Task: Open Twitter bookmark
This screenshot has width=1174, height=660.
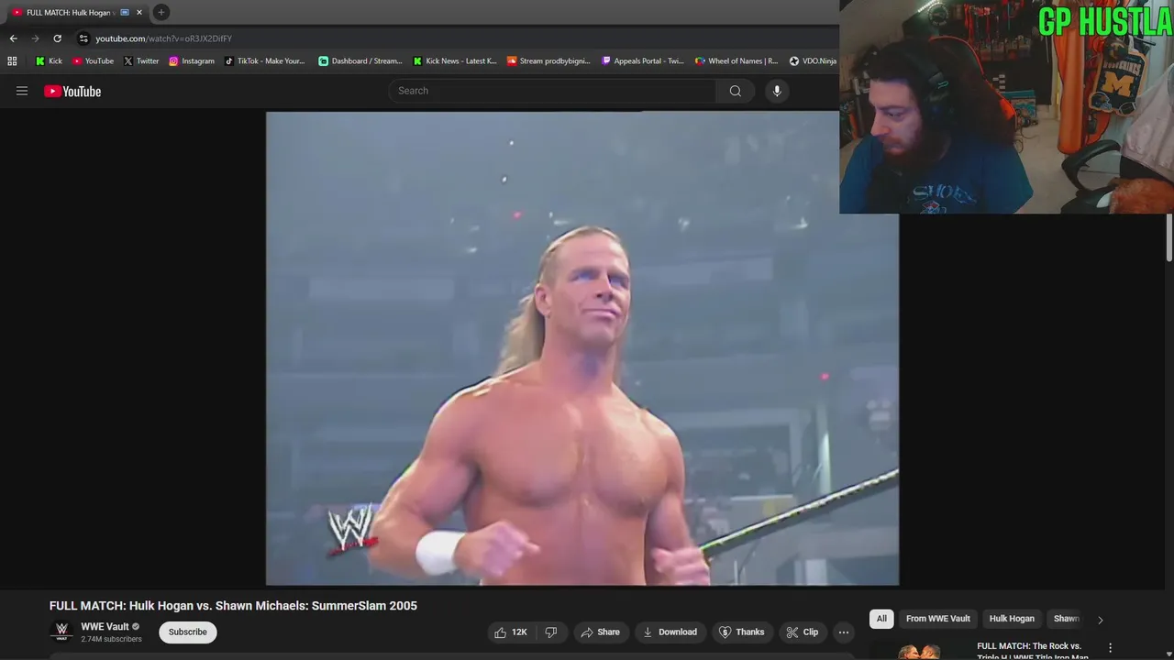Action: click(141, 61)
